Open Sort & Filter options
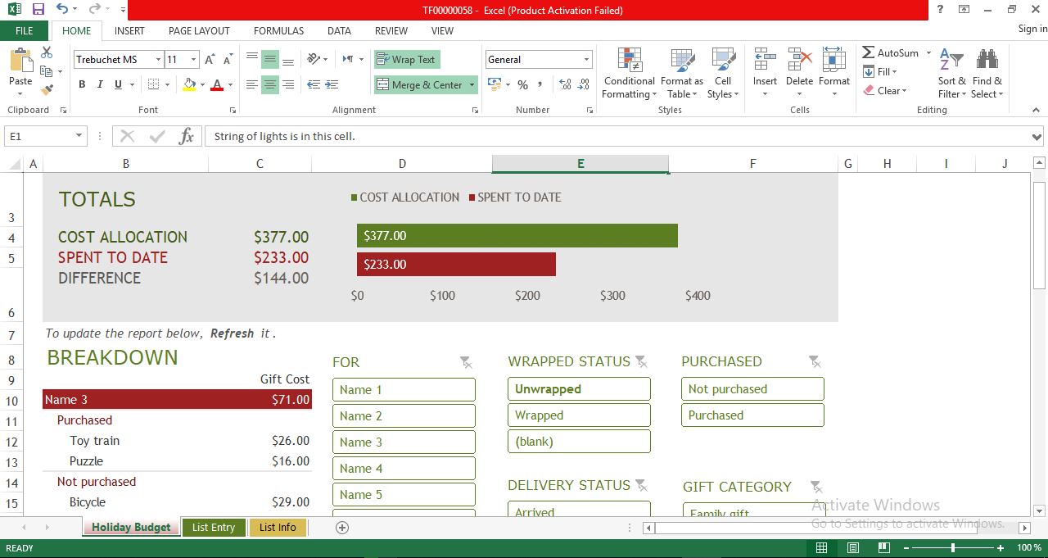 pos(951,74)
